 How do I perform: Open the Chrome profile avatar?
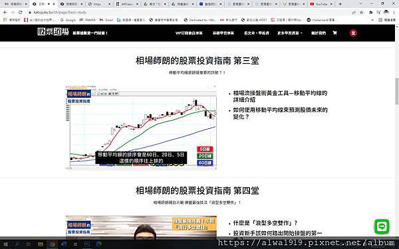(x=386, y=12)
